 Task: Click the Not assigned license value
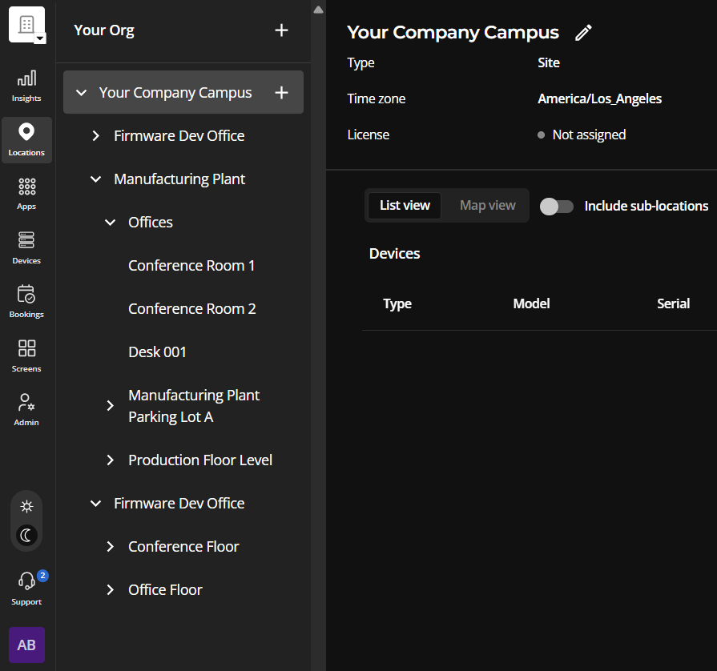(x=589, y=135)
